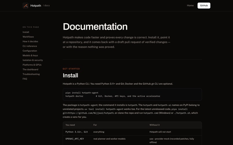Click the Documentation page title
Screen dimensions: 233x145
pyautogui.click(x=95, y=27)
